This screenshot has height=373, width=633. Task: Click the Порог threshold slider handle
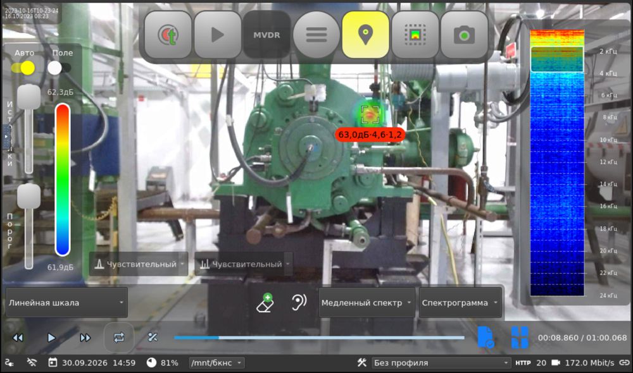point(28,196)
